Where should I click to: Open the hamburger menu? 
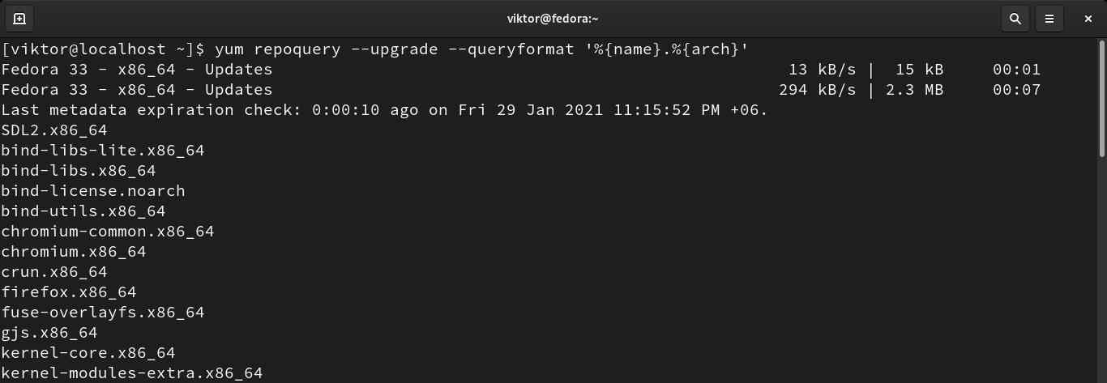tap(1049, 19)
